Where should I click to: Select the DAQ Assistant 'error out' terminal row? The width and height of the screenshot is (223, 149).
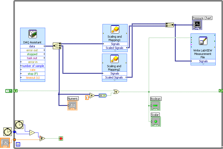(32, 50)
